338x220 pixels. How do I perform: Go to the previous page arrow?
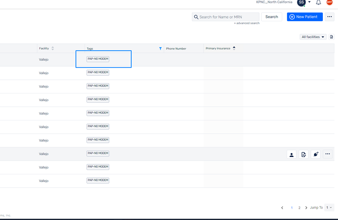coord(282,208)
